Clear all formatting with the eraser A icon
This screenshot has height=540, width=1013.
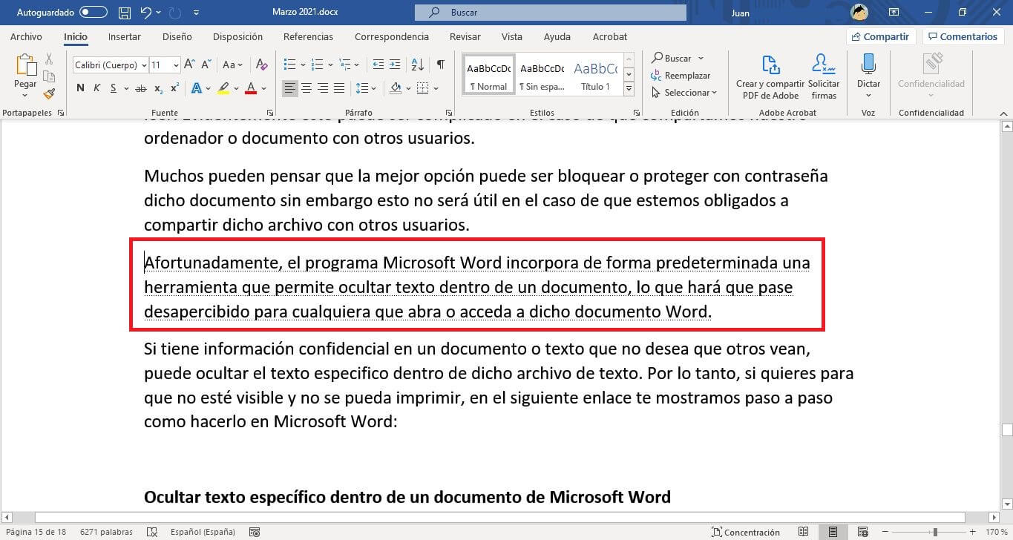pos(261,65)
